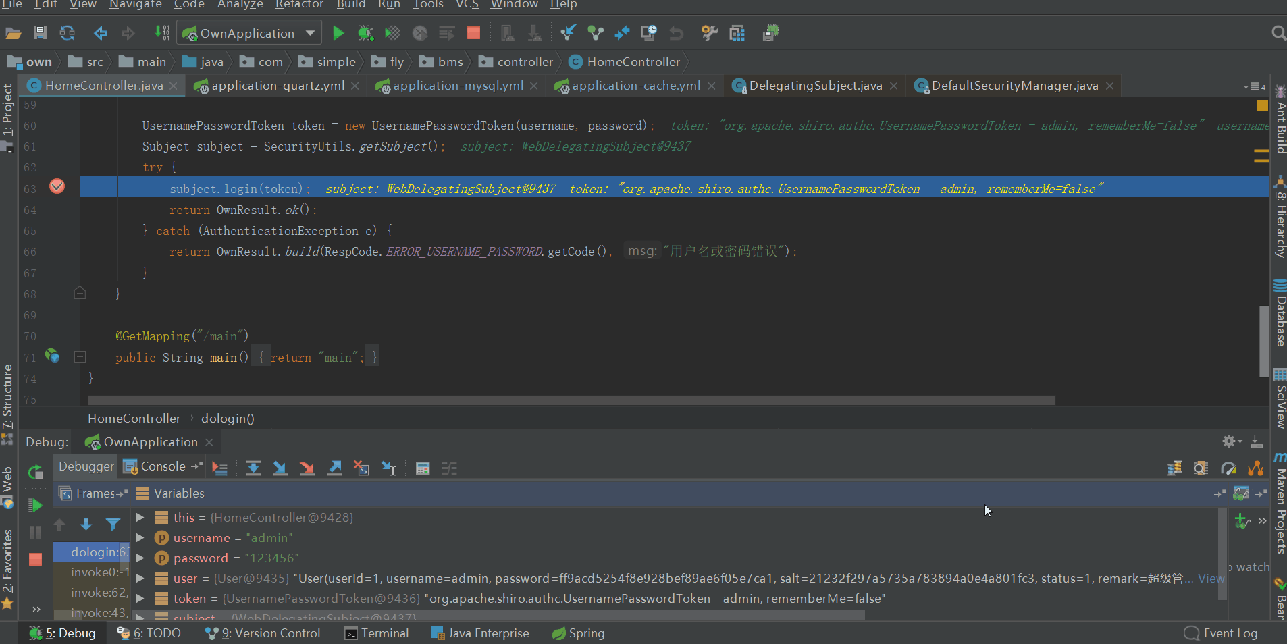1287x644 pixels.
Task: Expand the 'this' variable node
Action: 140,517
